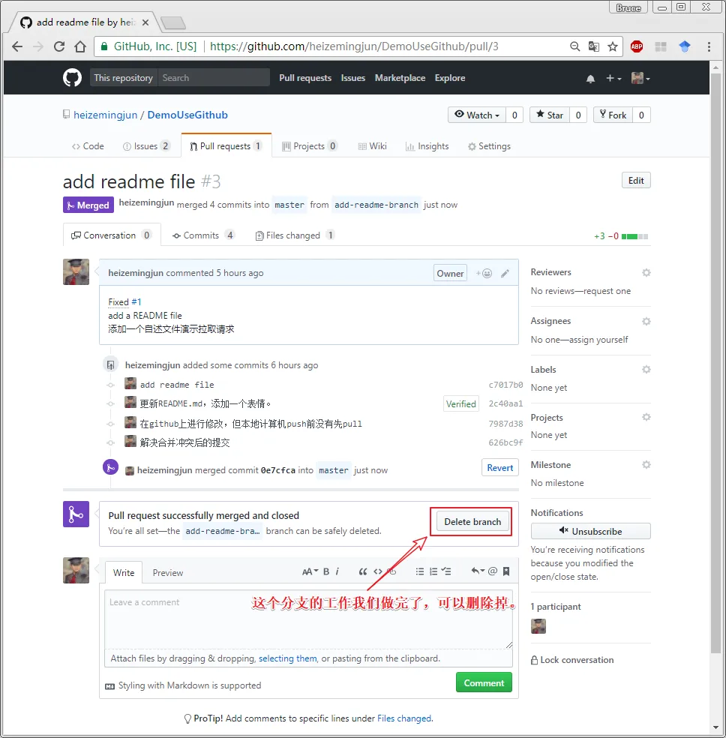The height and width of the screenshot is (738, 726).
Task: Switch to the Issues tab
Action: 145,146
